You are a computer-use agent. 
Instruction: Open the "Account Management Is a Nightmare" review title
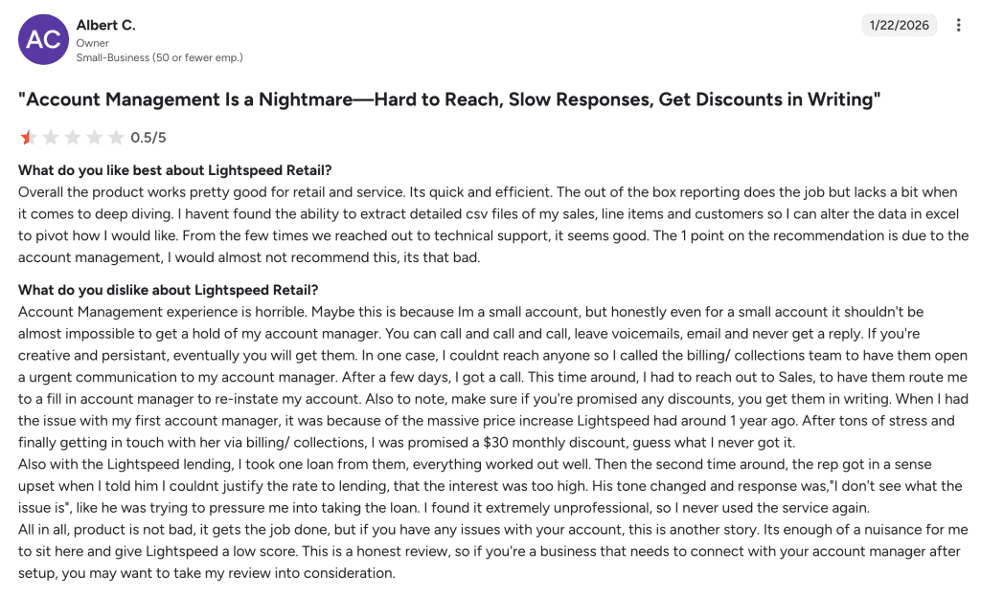click(x=449, y=99)
